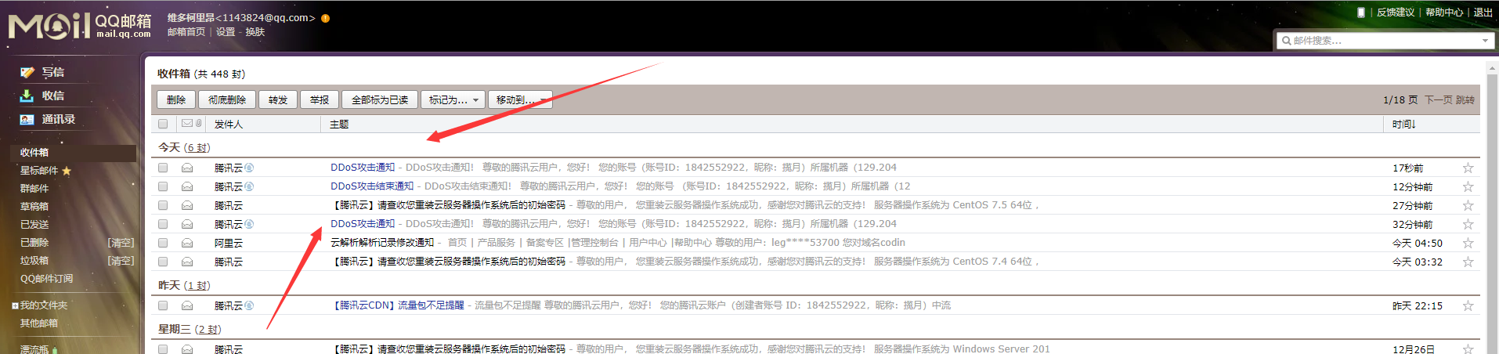Screen dimensions: 1499x354
Task: Open the 移动到… dropdown
Action: point(520,99)
